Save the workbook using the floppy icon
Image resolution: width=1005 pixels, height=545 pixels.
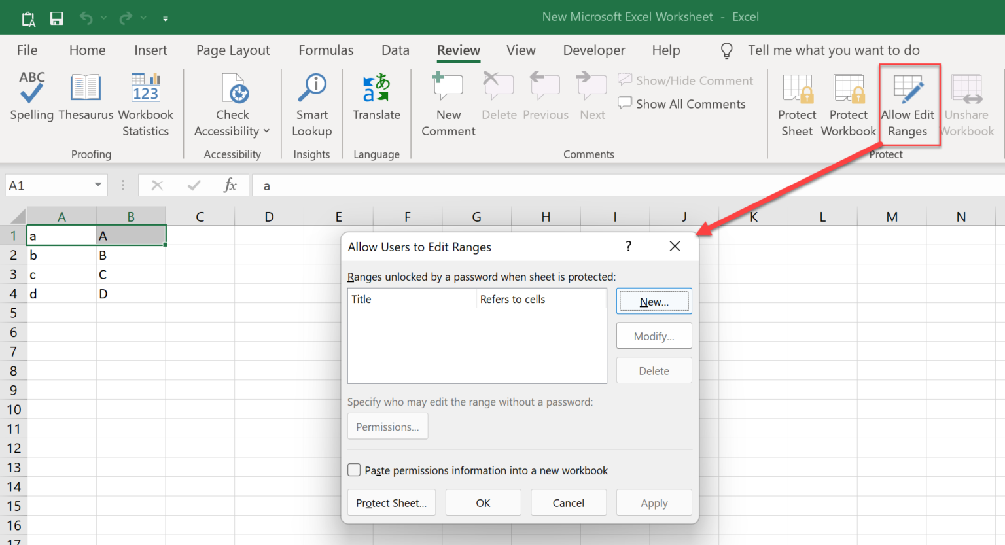[57, 18]
